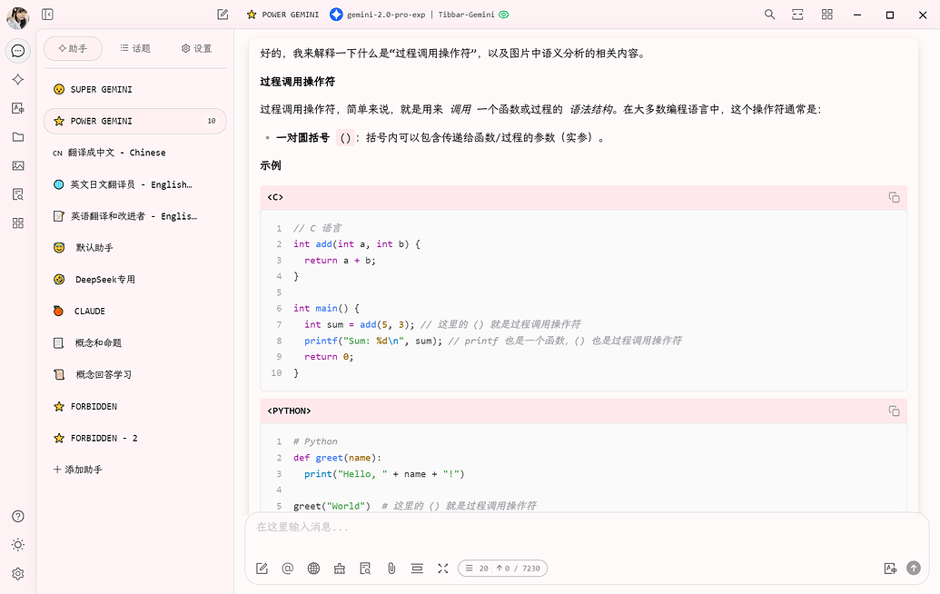Create a new topic with pencil icon
This screenshot has height=594, width=940.
tap(223, 15)
